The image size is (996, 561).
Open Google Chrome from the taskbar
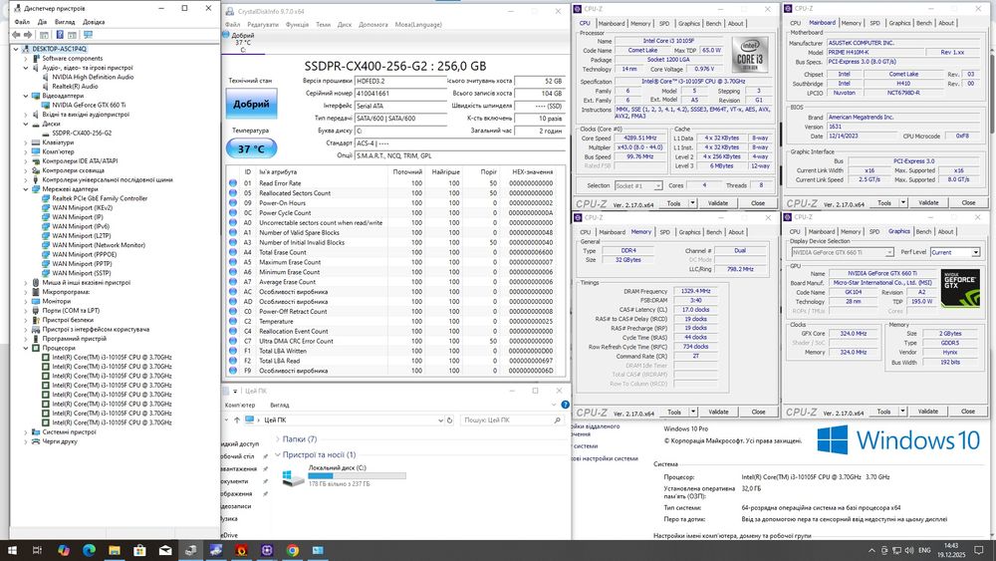coord(292,550)
